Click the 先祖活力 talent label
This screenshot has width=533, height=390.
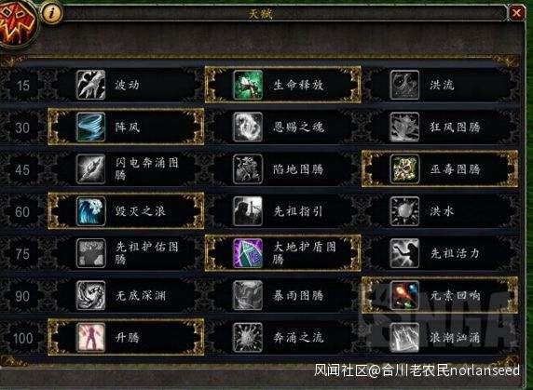click(455, 253)
